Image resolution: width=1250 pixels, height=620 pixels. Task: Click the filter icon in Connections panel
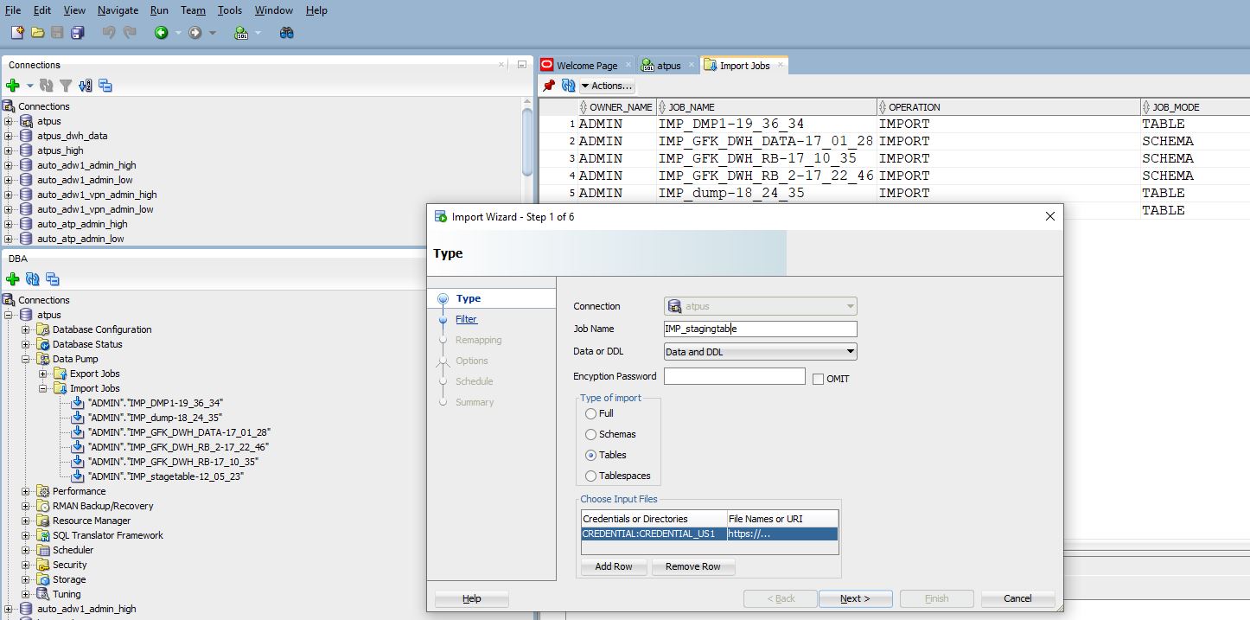pos(65,86)
